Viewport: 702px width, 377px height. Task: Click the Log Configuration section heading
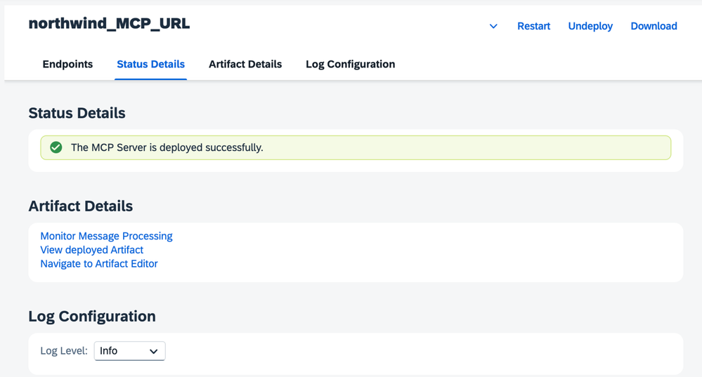point(92,317)
